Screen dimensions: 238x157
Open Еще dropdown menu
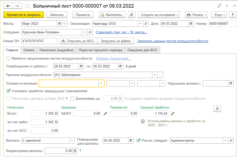point(219,15)
